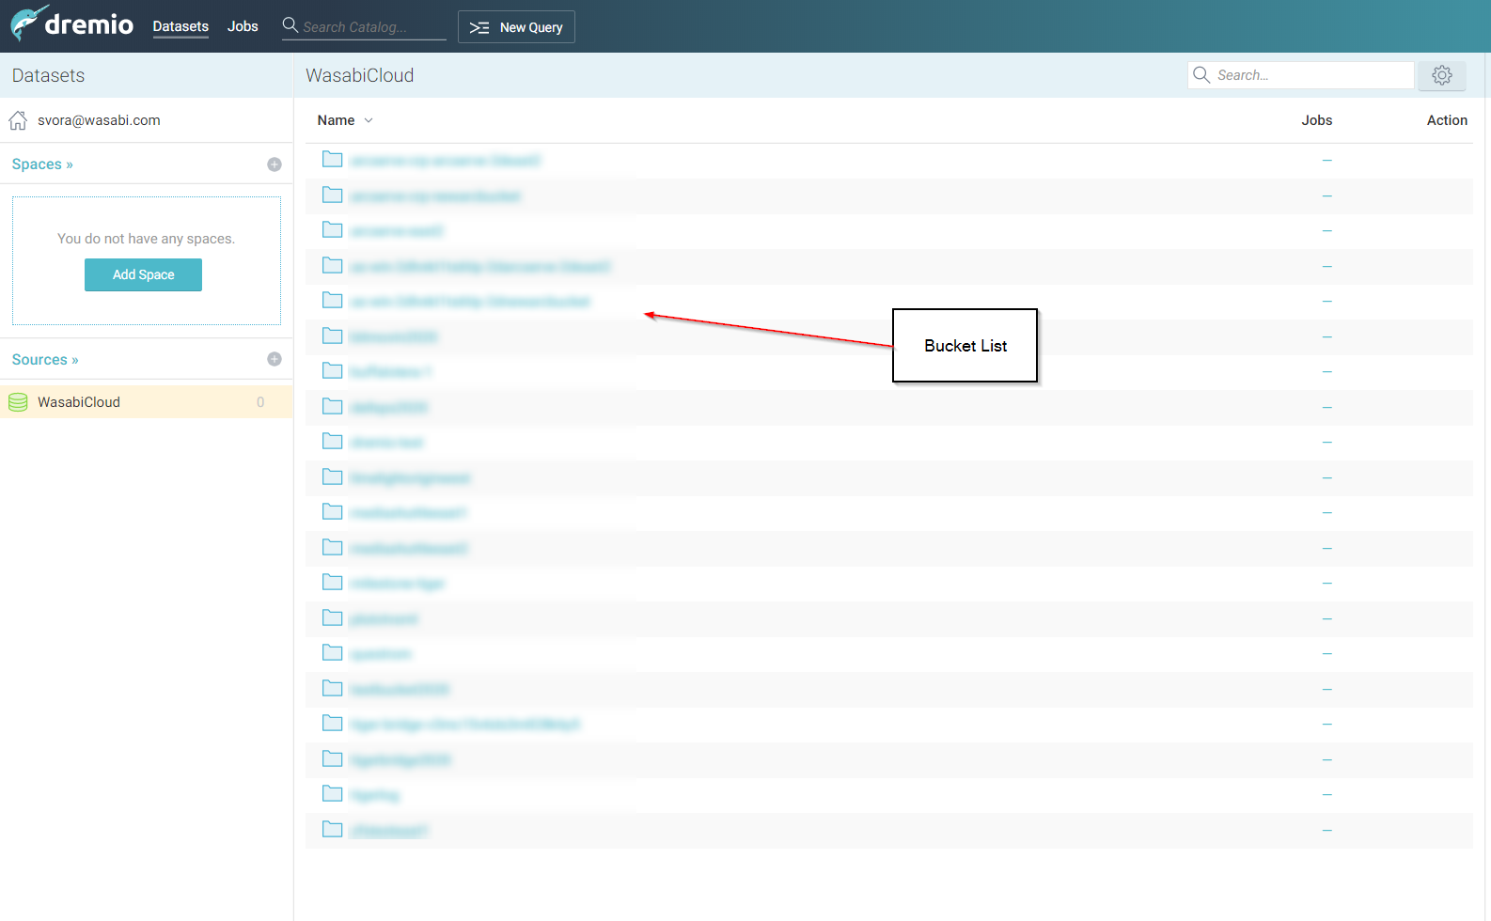Open the Datasets tab in top navigation

(180, 26)
